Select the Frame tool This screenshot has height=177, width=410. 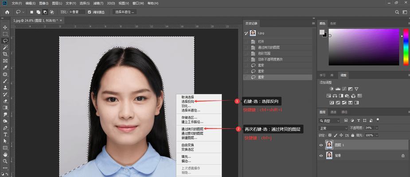(5, 61)
